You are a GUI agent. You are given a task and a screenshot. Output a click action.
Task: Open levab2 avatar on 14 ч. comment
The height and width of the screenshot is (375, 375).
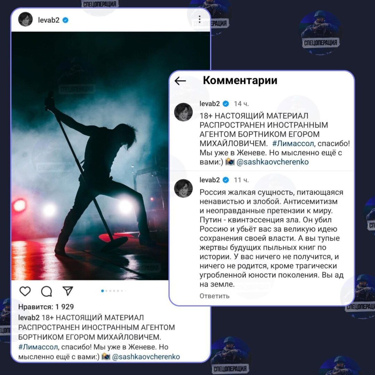click(183, 112)
